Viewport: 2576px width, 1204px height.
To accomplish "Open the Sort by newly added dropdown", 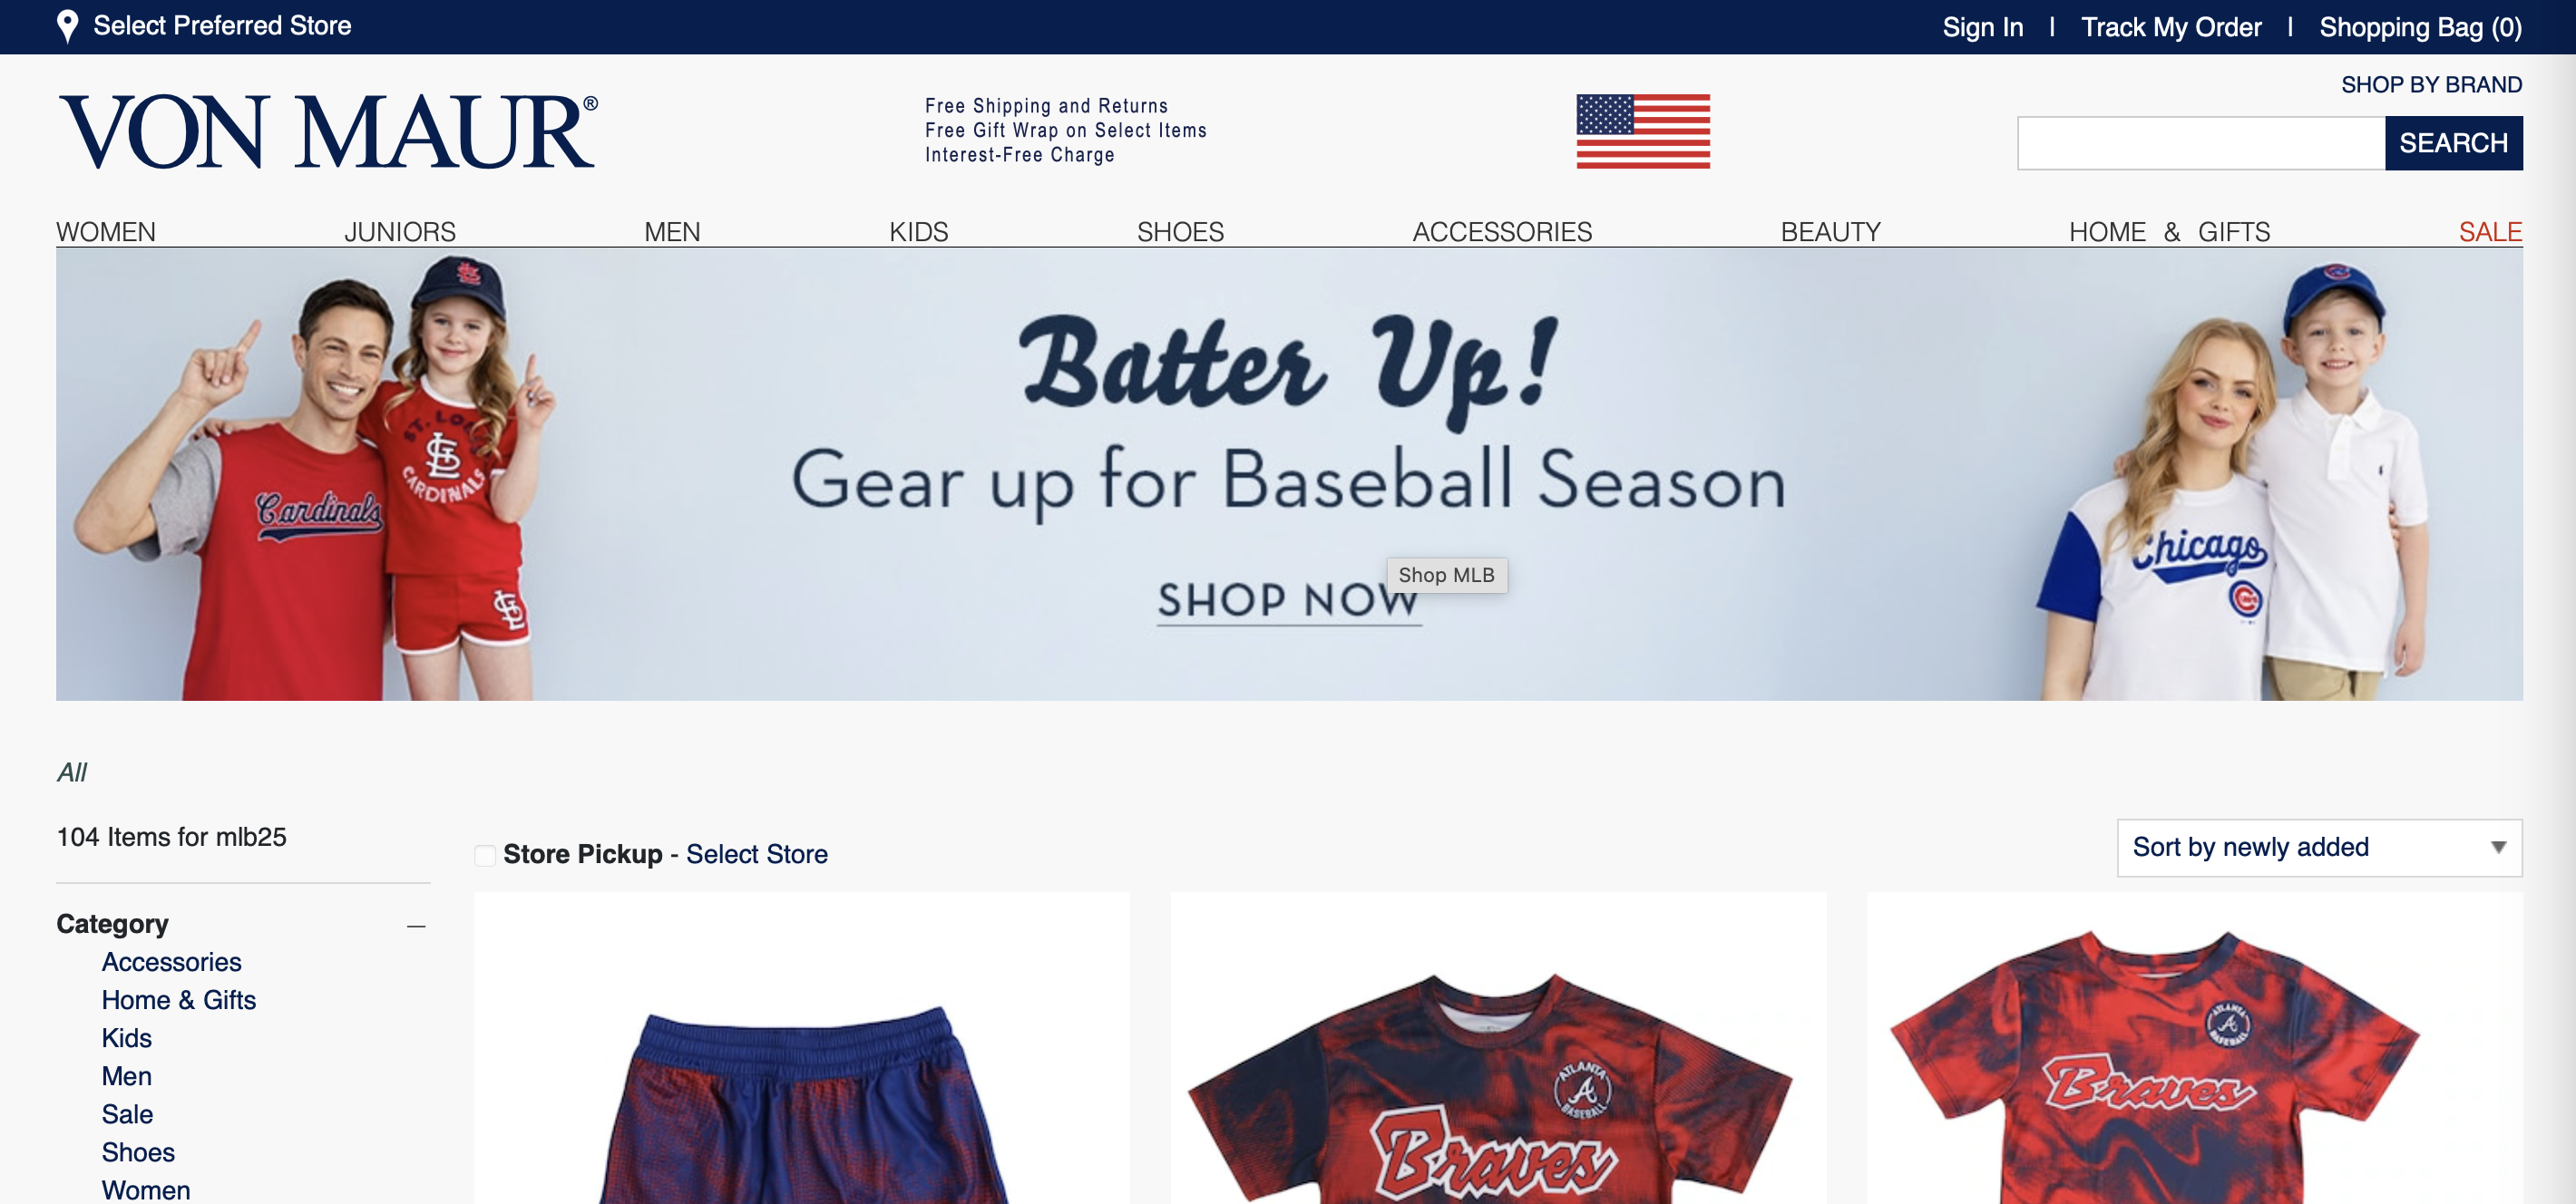I will pyautogui.click(x=2319, y=846).
